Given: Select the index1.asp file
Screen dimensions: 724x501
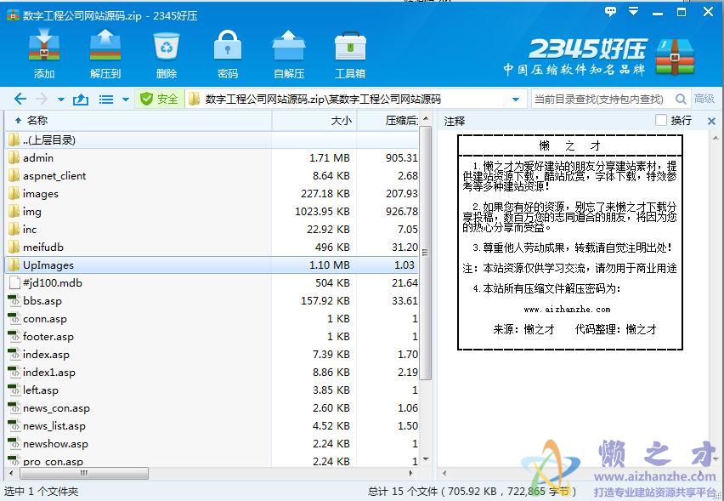Looking at the screenshot, I should click(212, 373).
